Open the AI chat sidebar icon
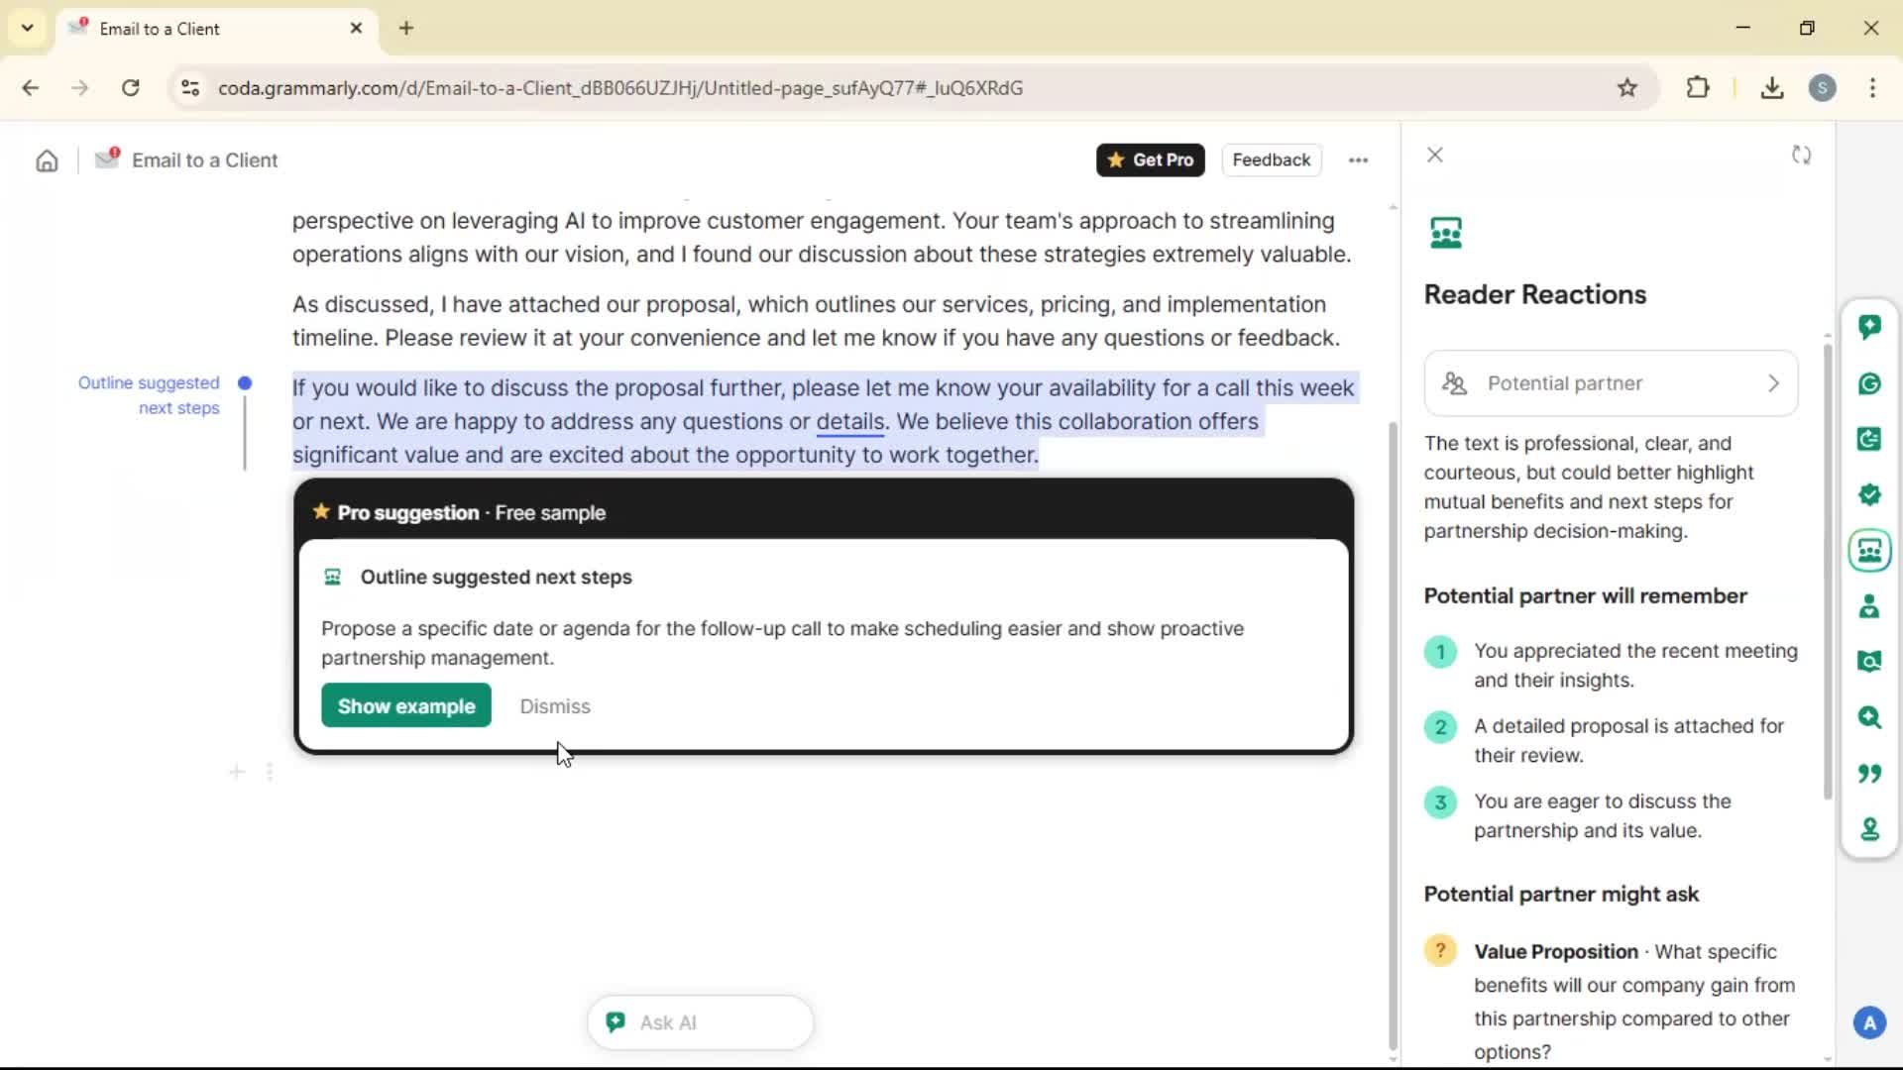The height and width of the screenshot is (1070, 1903). point(1869,327)
